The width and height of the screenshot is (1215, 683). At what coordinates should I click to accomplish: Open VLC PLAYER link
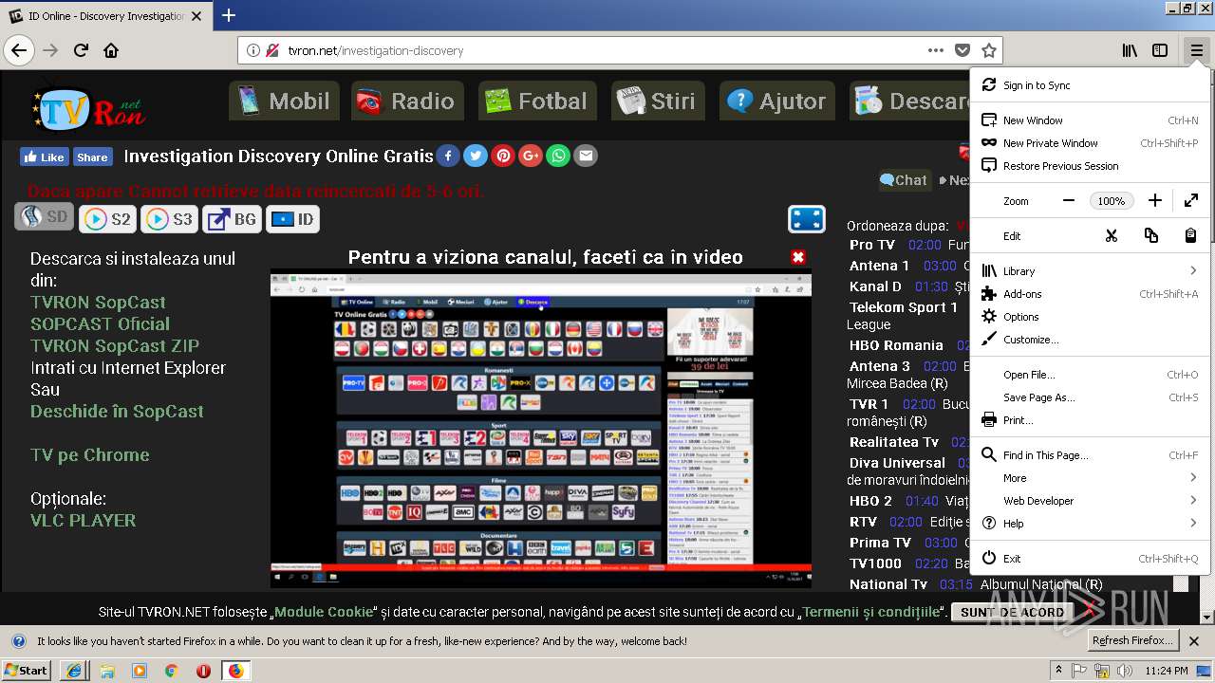(x=83, y=520)
